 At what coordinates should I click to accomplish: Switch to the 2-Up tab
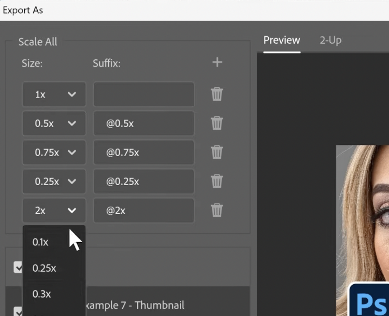[x=330, y=40]
